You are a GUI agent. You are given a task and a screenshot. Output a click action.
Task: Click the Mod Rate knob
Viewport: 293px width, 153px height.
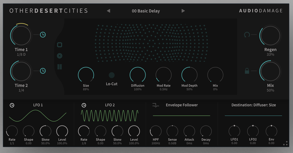pyautogui.click(x=163, y=75)
